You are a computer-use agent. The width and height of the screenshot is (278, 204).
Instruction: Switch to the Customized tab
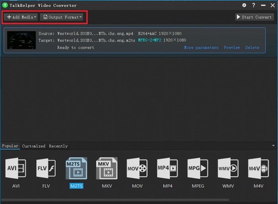coord(33,146)
